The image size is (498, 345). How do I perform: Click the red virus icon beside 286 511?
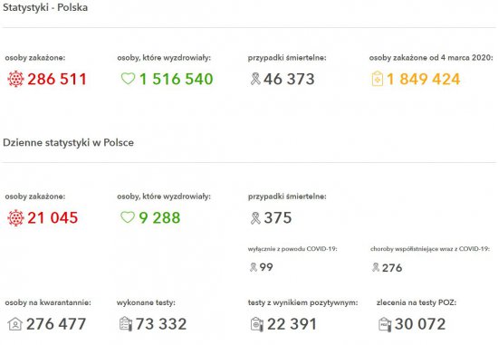[15, 79]
